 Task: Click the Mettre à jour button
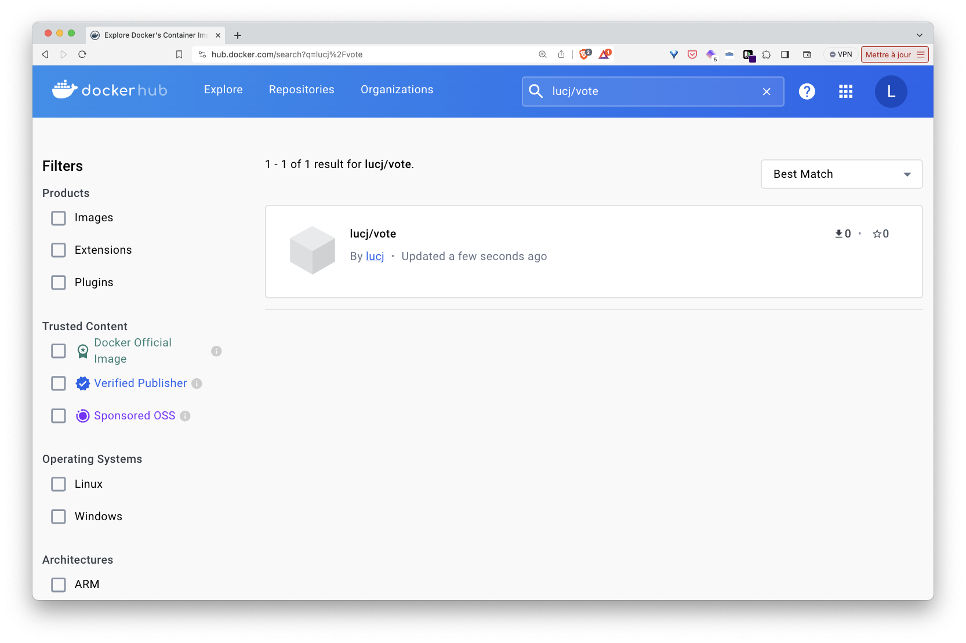[889, 54]
